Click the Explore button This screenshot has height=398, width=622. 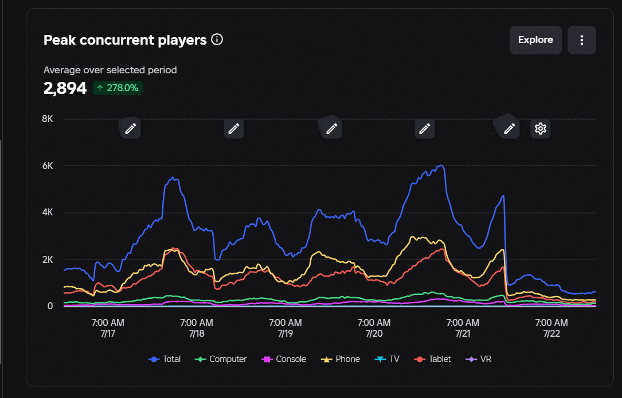(535, 40)
